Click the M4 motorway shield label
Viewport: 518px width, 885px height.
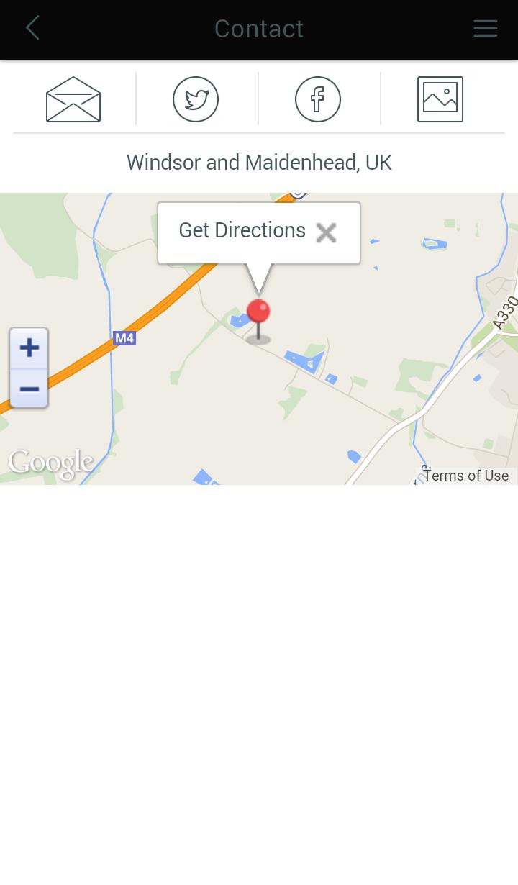click(124, 338)
